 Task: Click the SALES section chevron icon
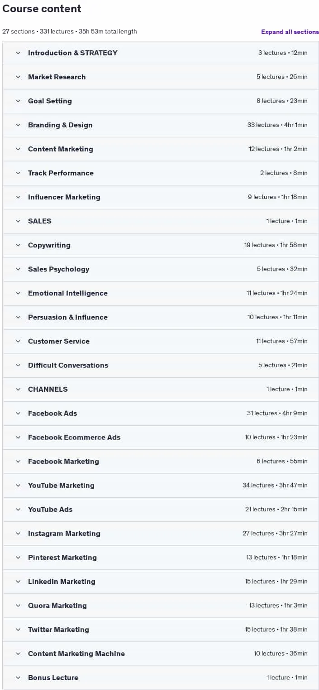18,221
